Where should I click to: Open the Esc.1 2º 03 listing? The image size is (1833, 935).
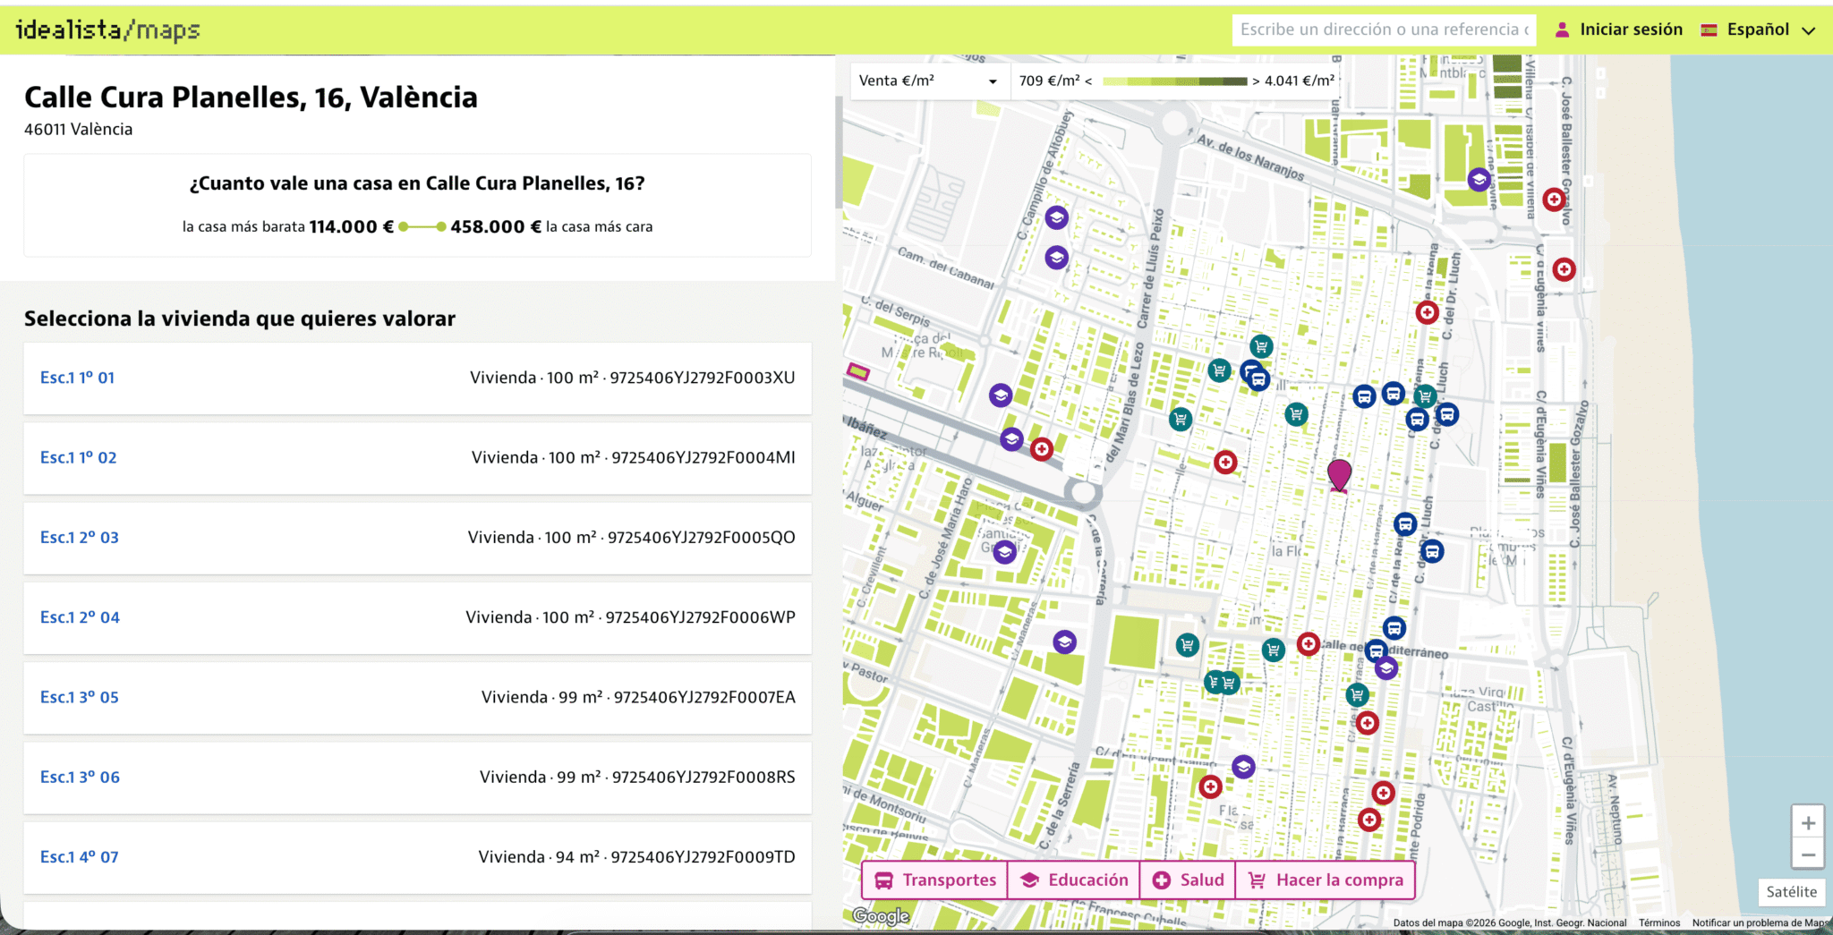pyautogui.click(x=80, y=537)
